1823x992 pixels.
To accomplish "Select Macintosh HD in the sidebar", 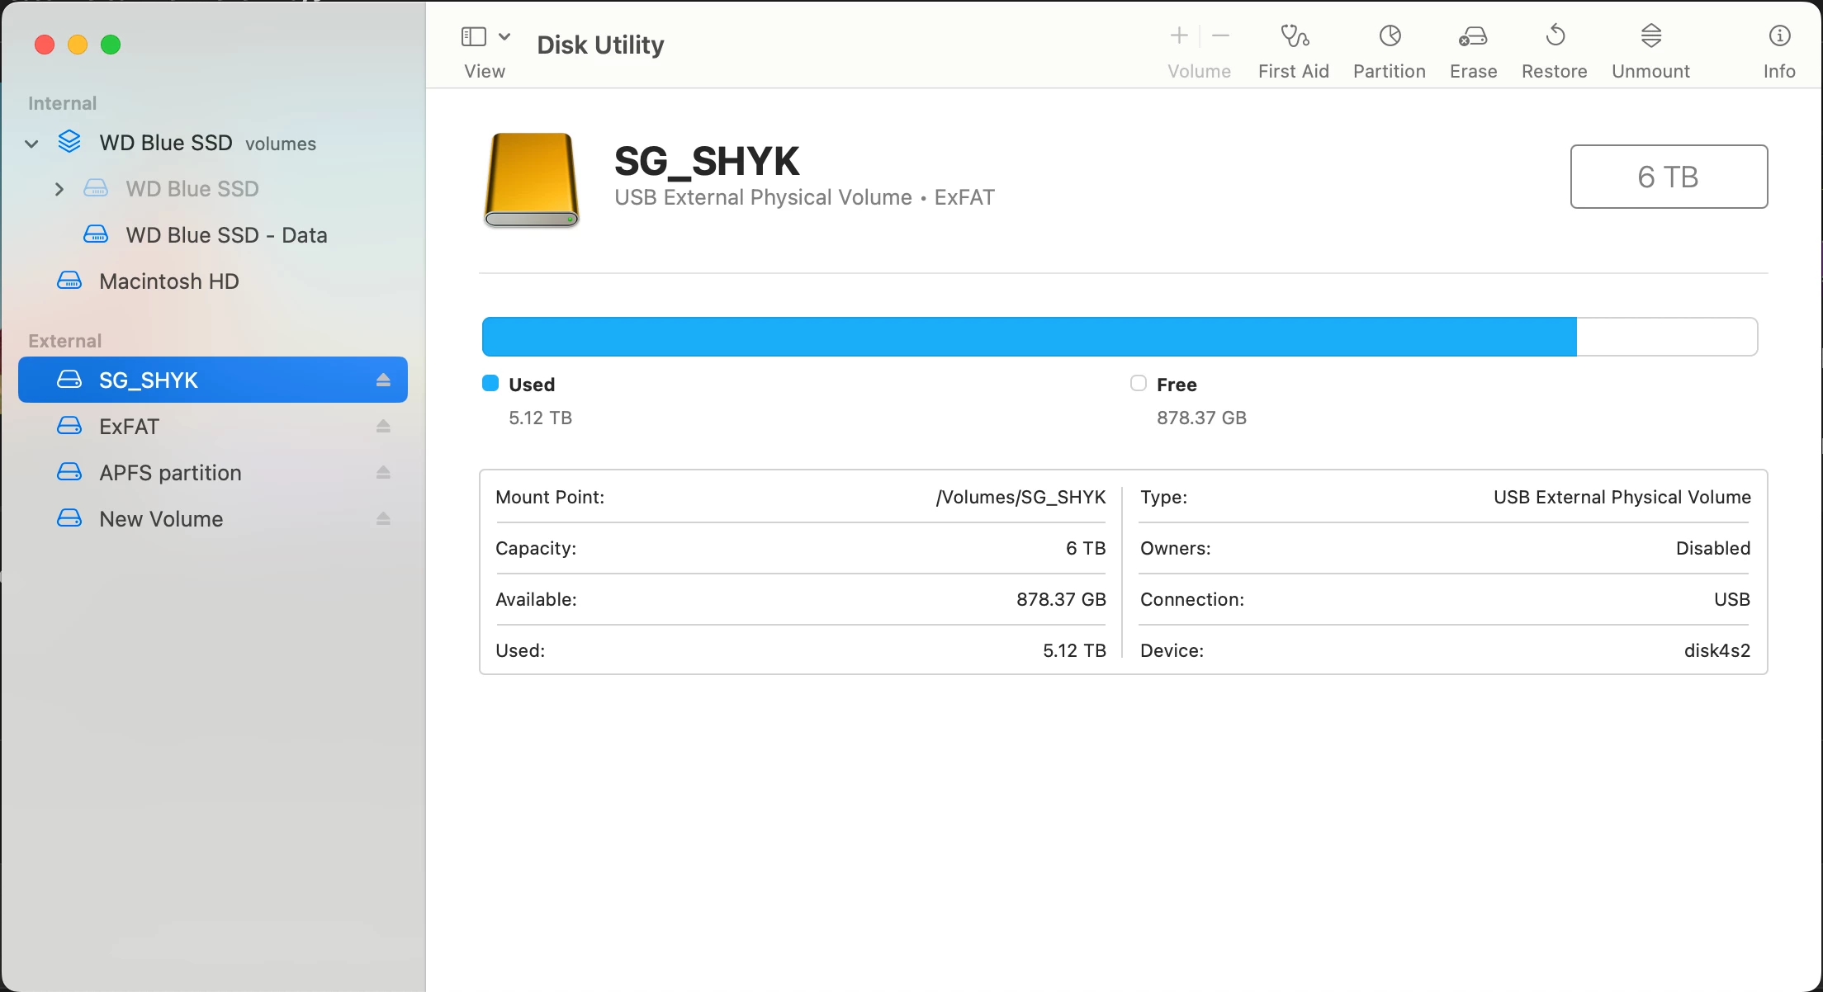I will pyautogui.click(x=168, y=281).
